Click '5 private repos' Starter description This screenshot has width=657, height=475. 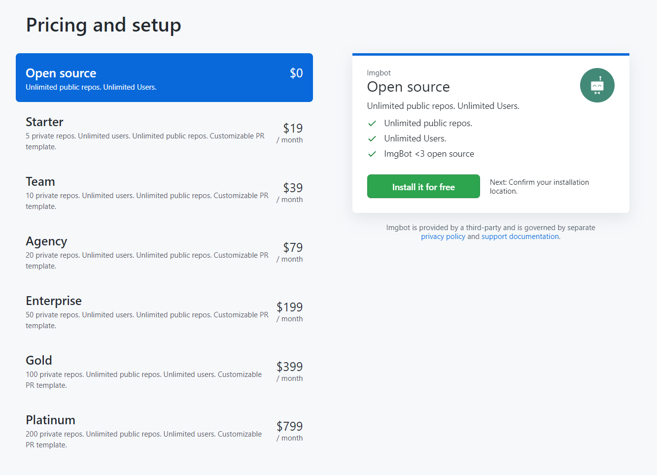coord(145,141)
